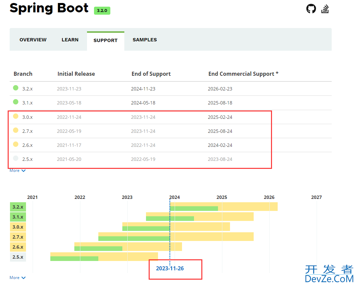Click the 2025 year label on timeline
This screenshot has width=357, height=286.
(x=222, y=197)
